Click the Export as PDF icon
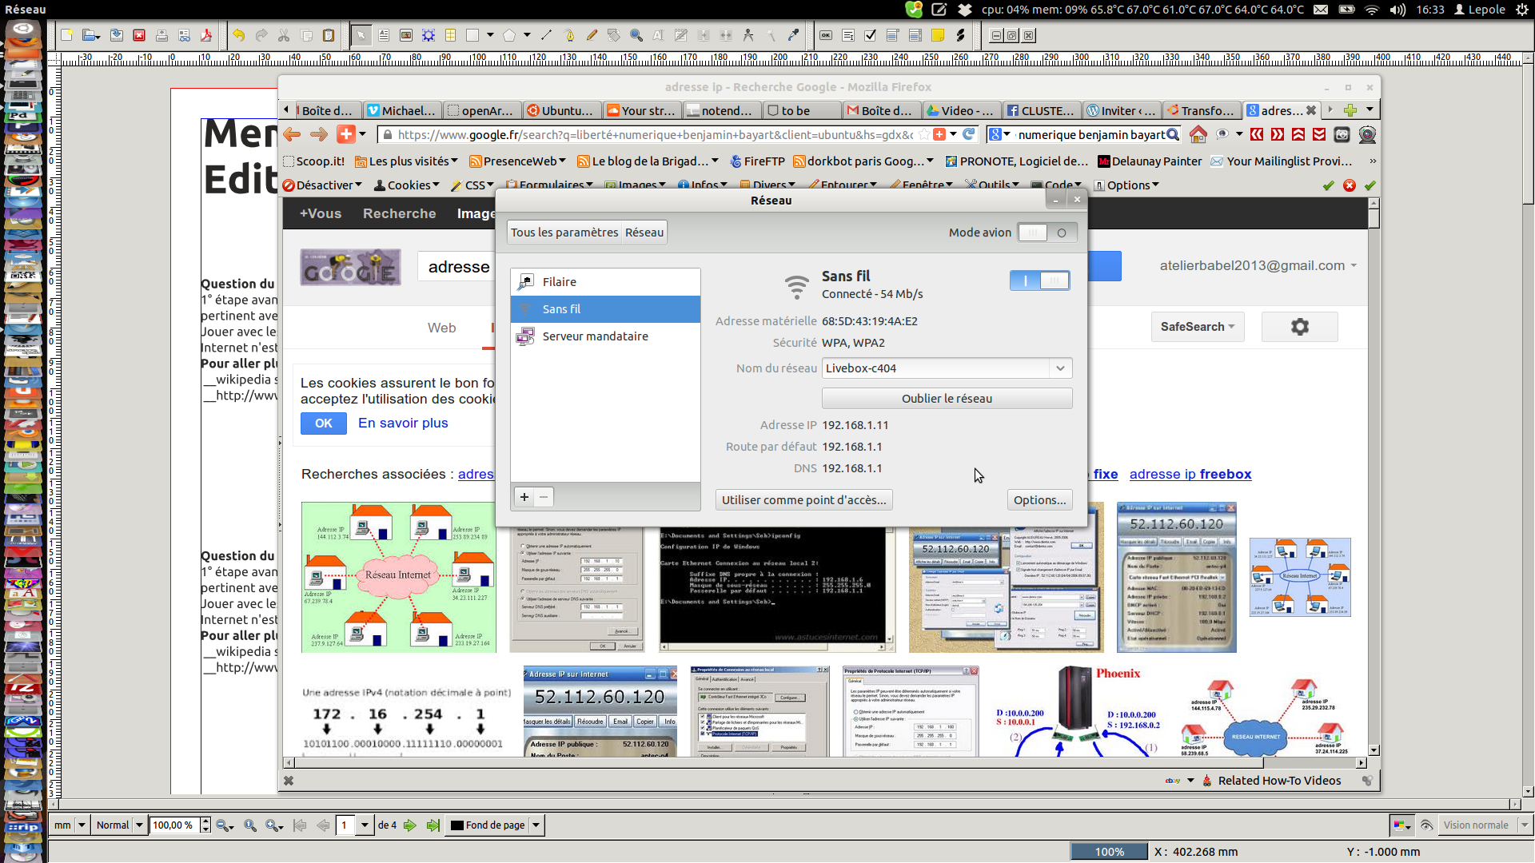This screenshot has height=863, width=1535. pyautogui.click(x=206, y=35)
